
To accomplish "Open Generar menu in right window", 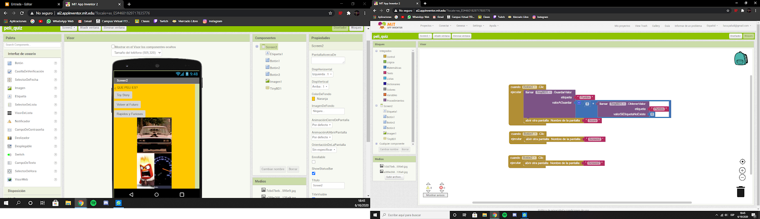I will (x=461, y=26).
